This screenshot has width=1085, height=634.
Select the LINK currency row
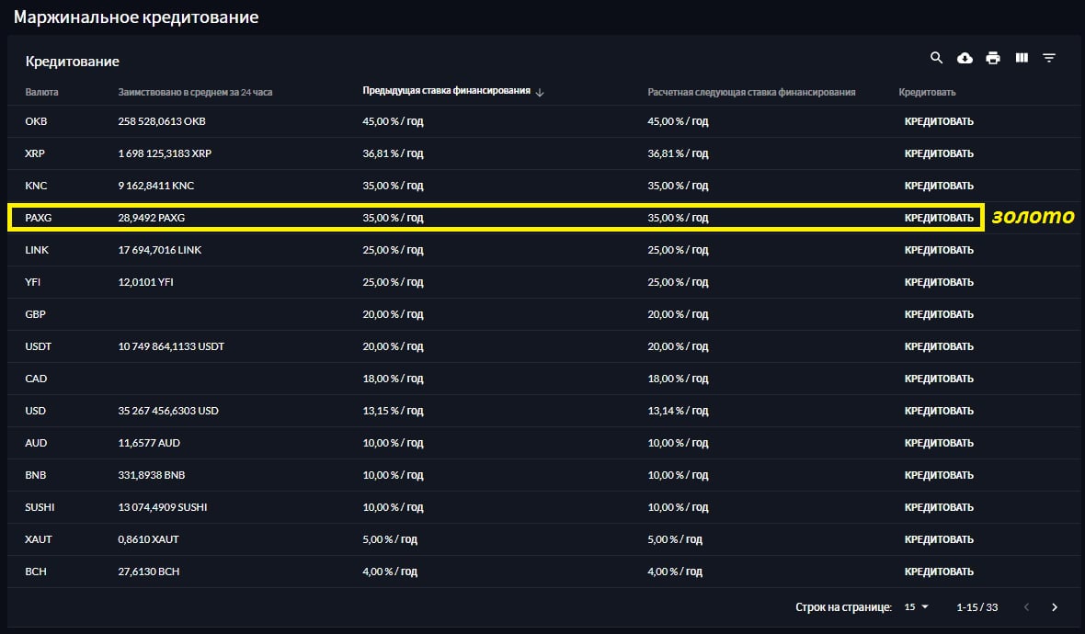pyautogui.click(x=37, y=250)
